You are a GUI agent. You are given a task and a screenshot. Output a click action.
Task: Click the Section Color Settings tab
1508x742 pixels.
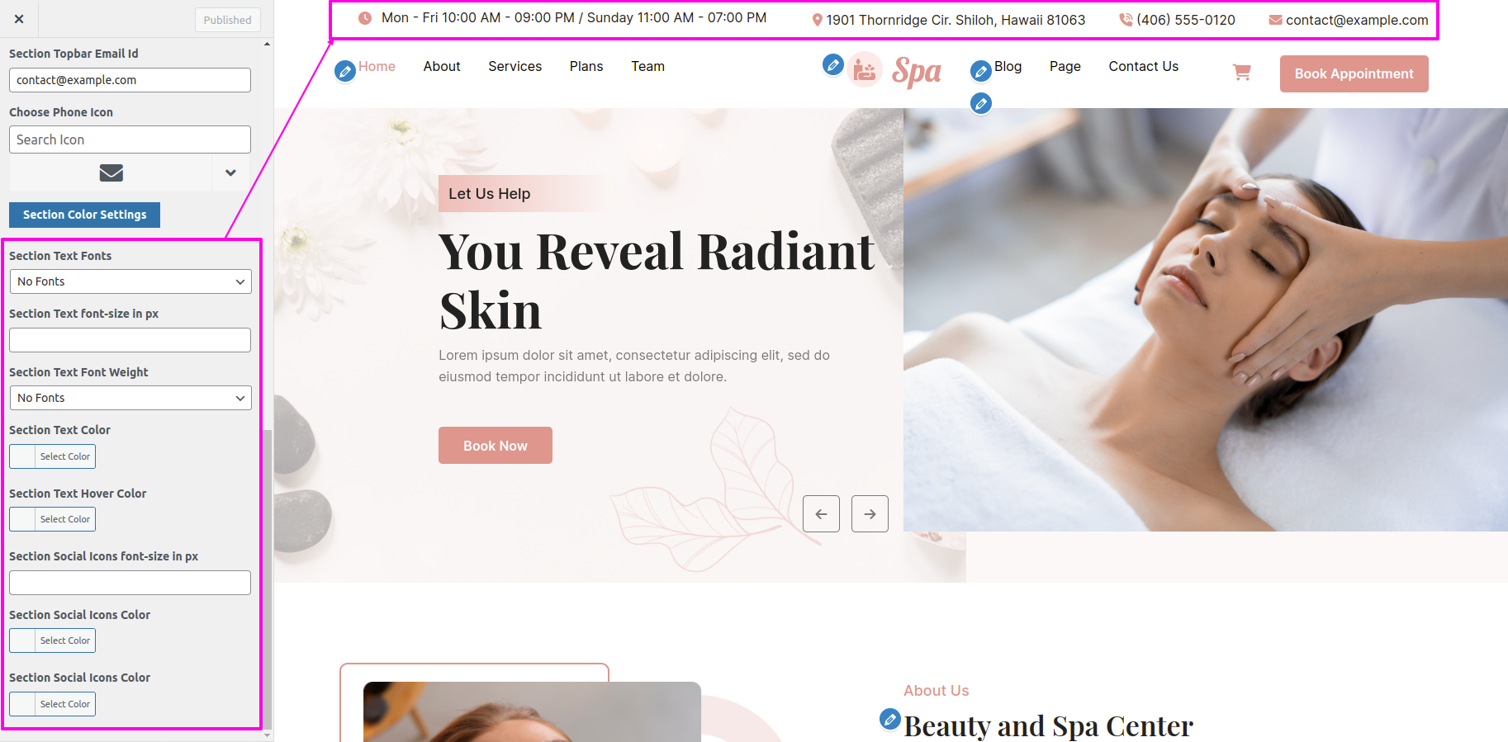click(84, 215)
